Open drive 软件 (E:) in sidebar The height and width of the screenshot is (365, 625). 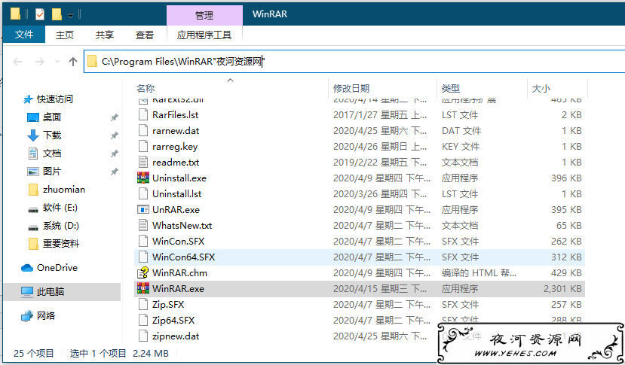point(60,208)
